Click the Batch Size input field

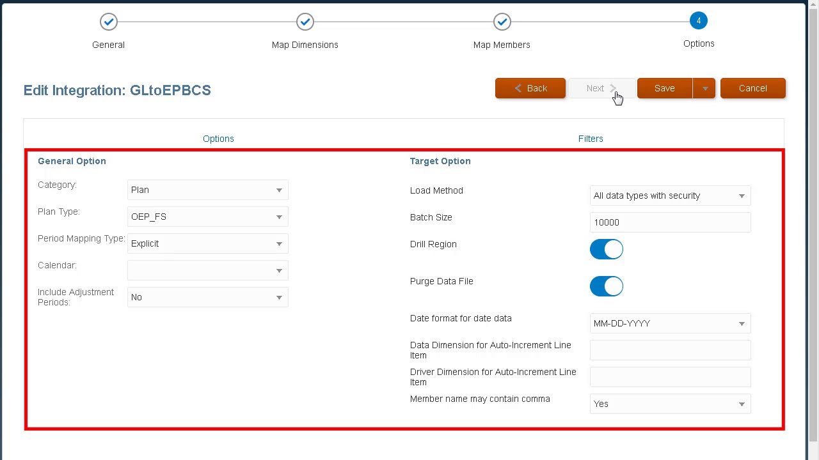click(671, 222)
